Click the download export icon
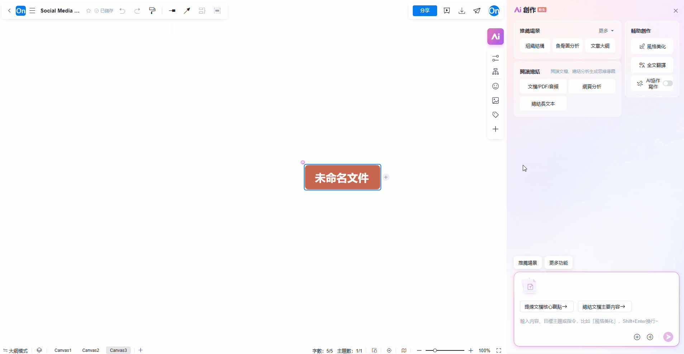The image size is (684, 354). click(462, 11)
